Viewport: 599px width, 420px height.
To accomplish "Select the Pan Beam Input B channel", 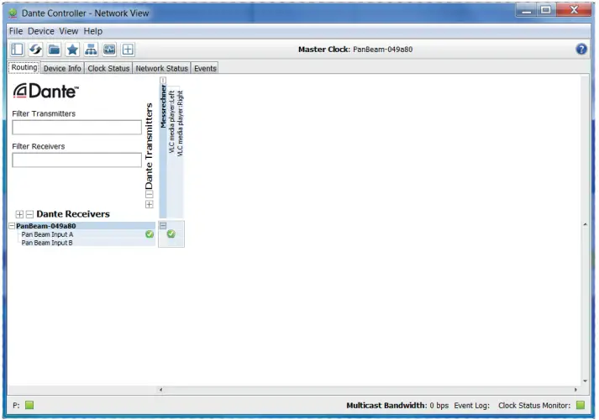I will coord(47,243).
